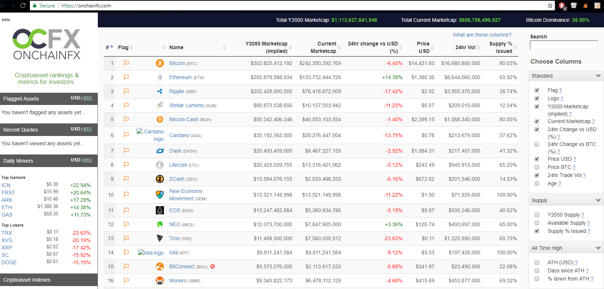This screenshot has height=289, width=604.
Task: Click the Bitcoin Cash logo icon
Action: (160, 119)
